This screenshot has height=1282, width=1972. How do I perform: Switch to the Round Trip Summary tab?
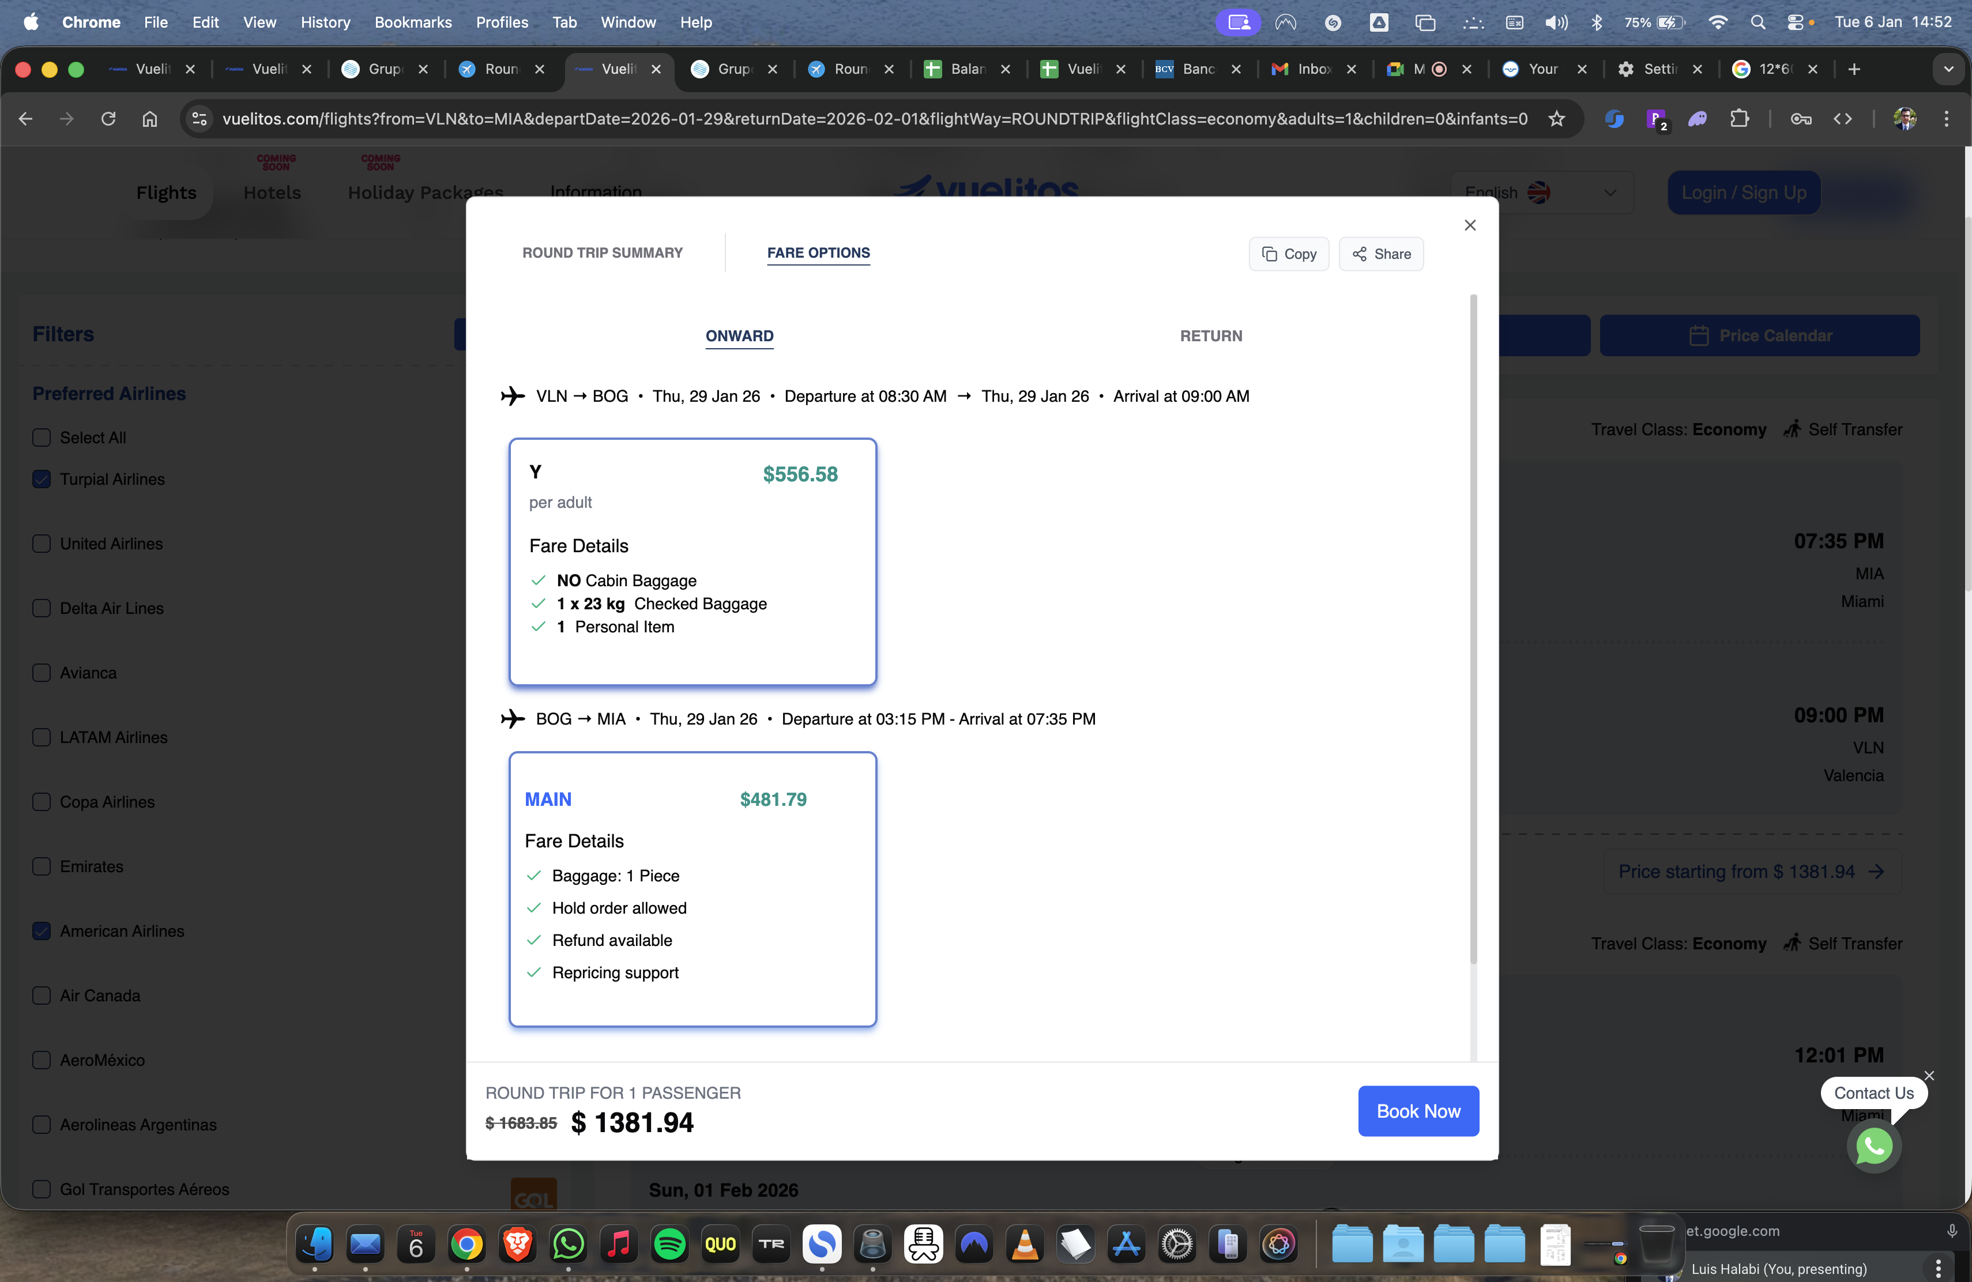tap(603, 252)
